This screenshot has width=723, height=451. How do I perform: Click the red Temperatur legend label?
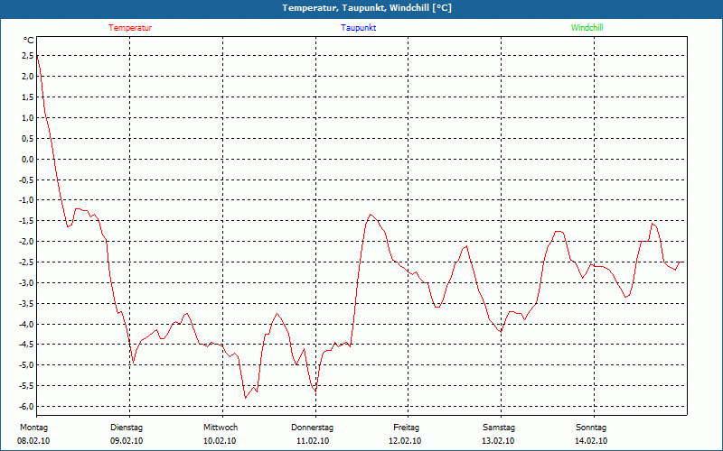point(130,28)
